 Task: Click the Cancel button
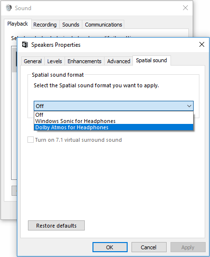(149, 247)
